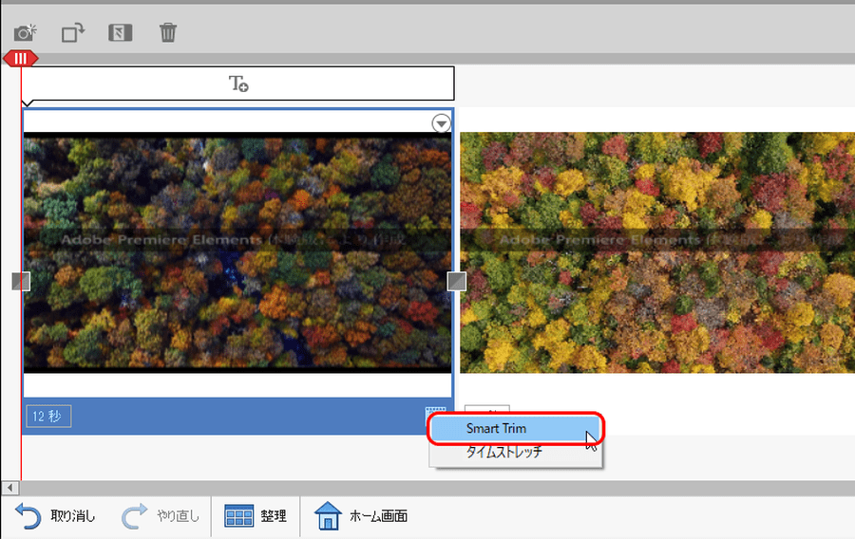Click the red playhead marker

pos(21,58)
